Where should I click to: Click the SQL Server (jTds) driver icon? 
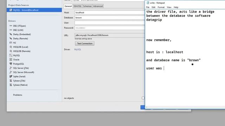click(11, 68)
